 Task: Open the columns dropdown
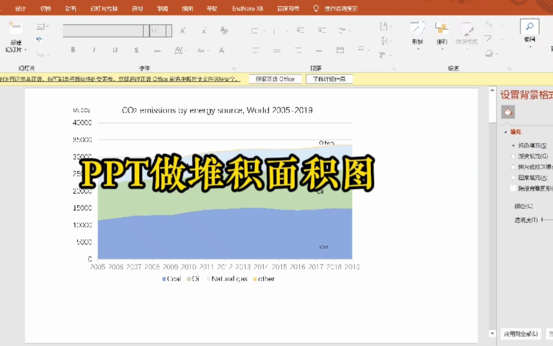point(363,49)
